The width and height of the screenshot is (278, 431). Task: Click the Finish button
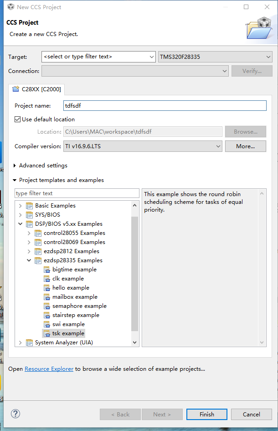click(x=206, y=414)
